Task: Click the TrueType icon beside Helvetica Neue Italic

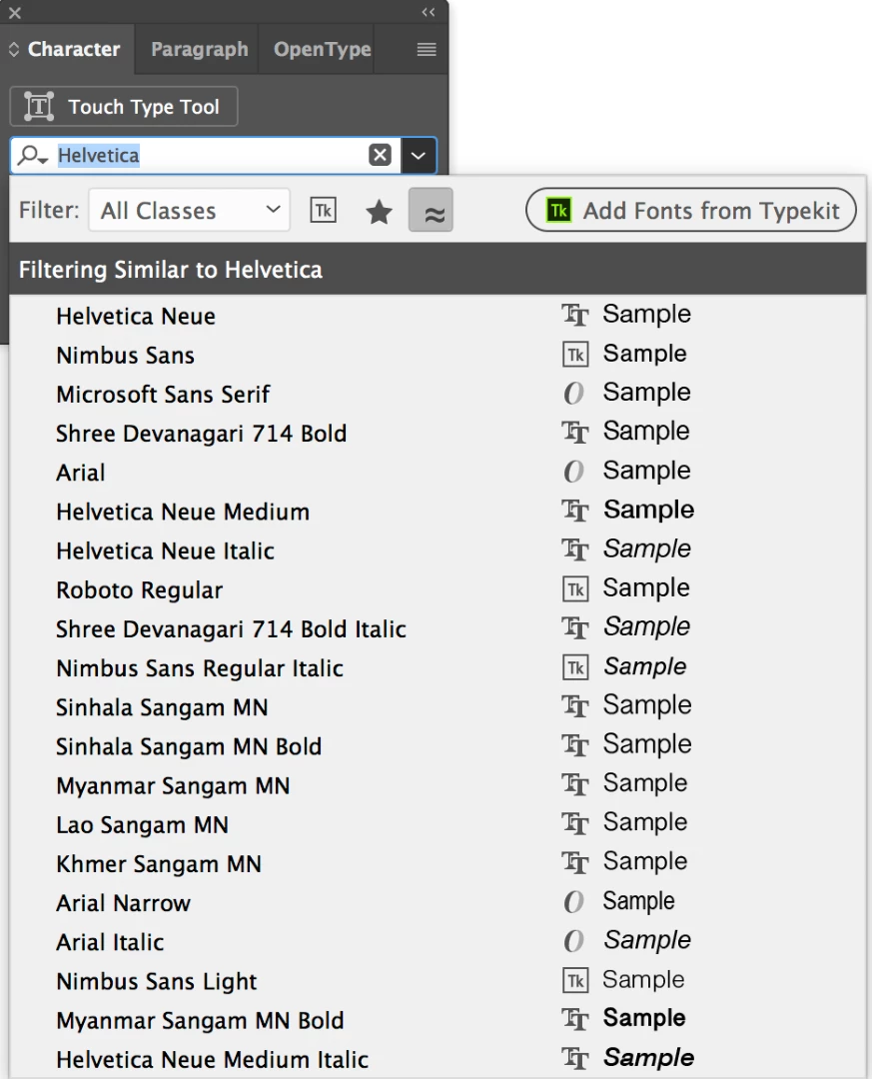Action: 574,550
